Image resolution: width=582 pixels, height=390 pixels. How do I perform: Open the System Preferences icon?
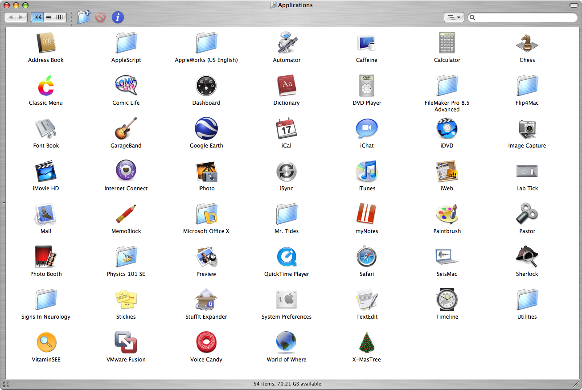click(x=287, y=300)
